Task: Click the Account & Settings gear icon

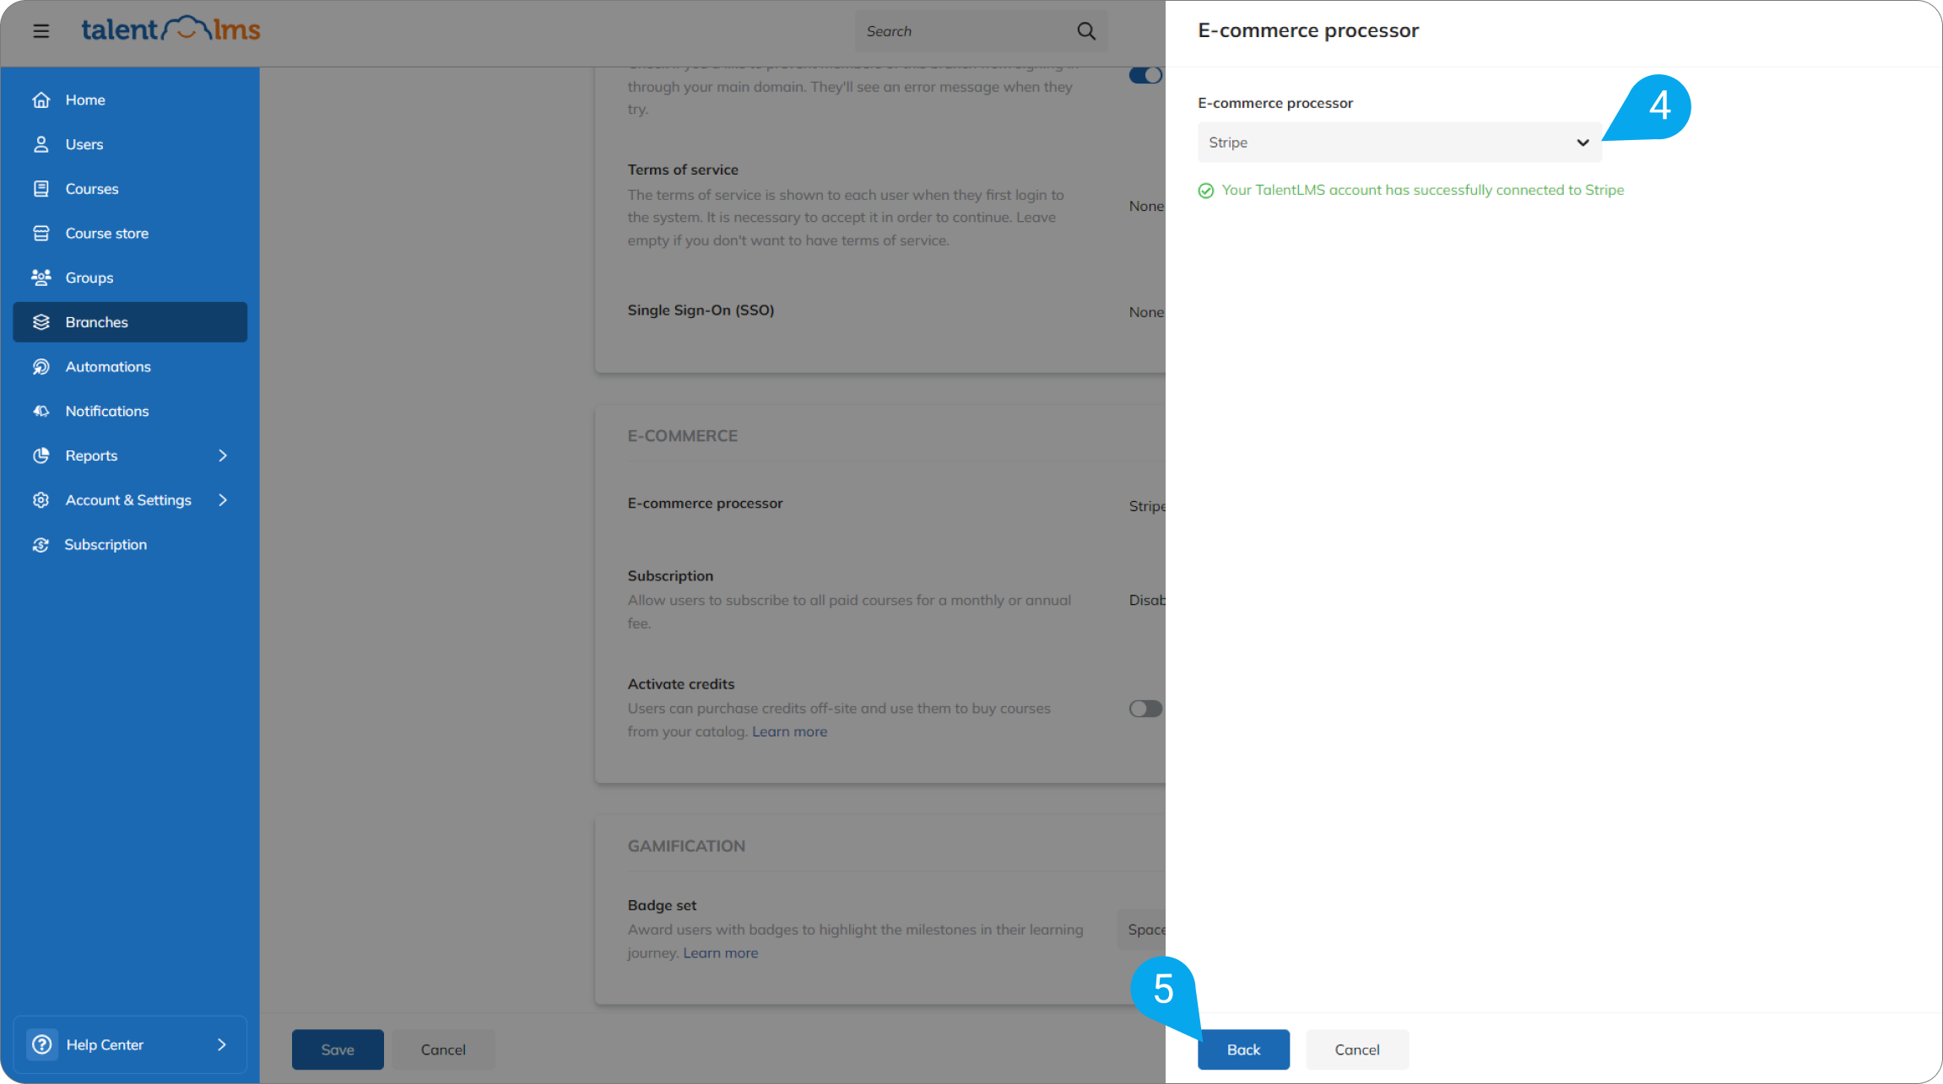Action: click(41, 500)
